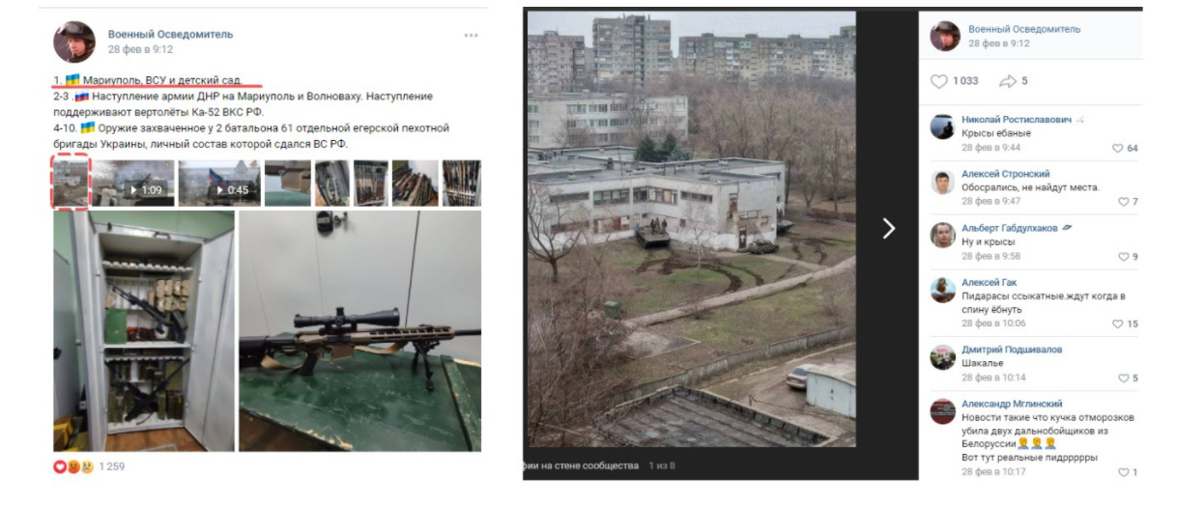Image resolution: width=1204 pixels, height=506 pixels.
Task: Like Дмитрий Подшивалов's comment heart
Action: pos(1123,378)
